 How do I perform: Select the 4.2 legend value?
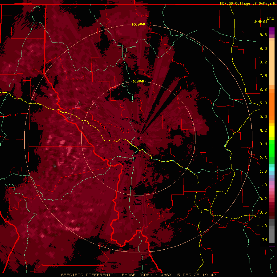pyautogui.click(x=263, y=130)
